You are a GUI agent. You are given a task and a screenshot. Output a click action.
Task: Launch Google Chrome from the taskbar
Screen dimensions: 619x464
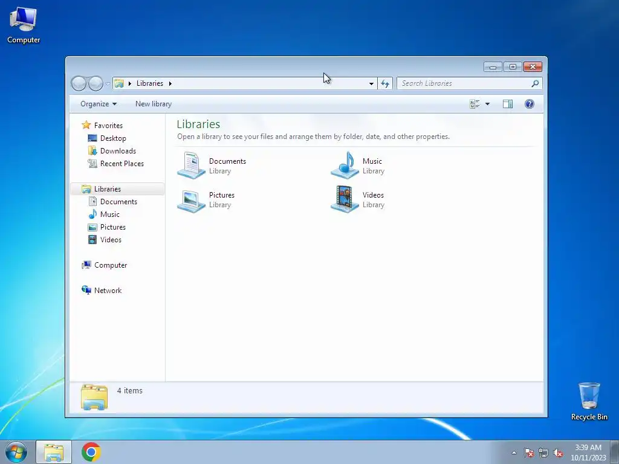pyautogui.click(x=91, y=452)
